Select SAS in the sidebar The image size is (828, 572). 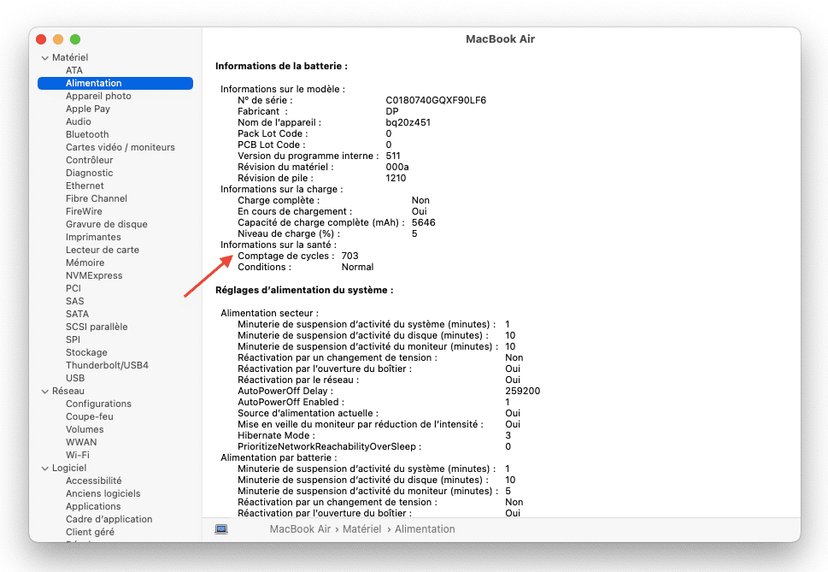tap(74, 301)
